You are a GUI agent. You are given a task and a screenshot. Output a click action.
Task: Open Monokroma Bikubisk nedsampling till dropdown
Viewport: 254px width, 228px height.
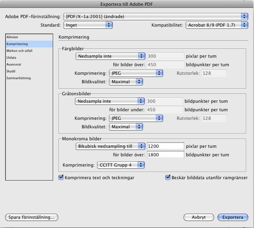(x=110, y=146)
